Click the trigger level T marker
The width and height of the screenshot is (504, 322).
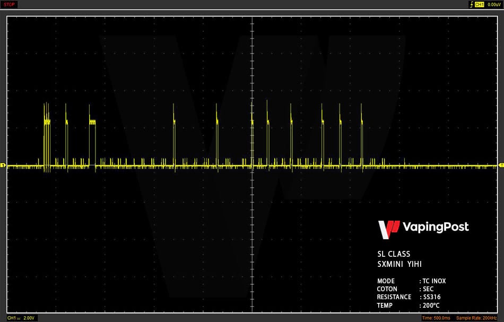point(501,165)
